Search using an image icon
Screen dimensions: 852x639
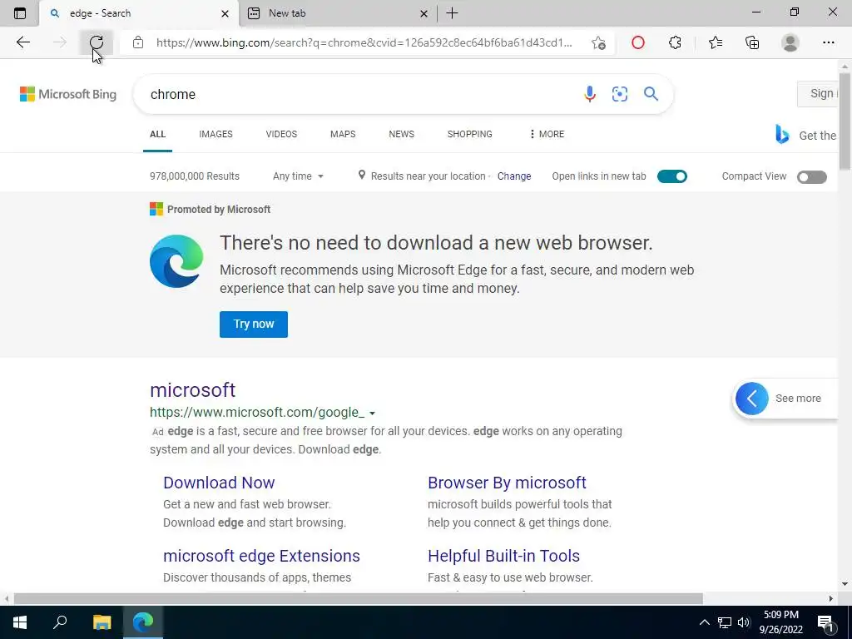point(619,94)
